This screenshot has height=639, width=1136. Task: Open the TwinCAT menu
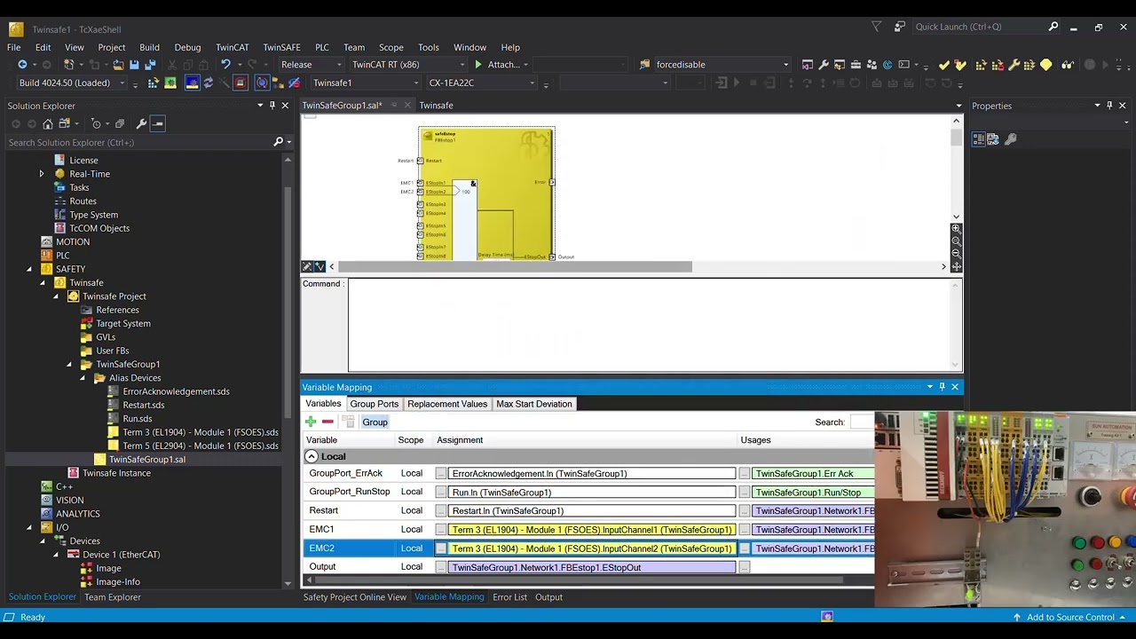pos(232,47)
